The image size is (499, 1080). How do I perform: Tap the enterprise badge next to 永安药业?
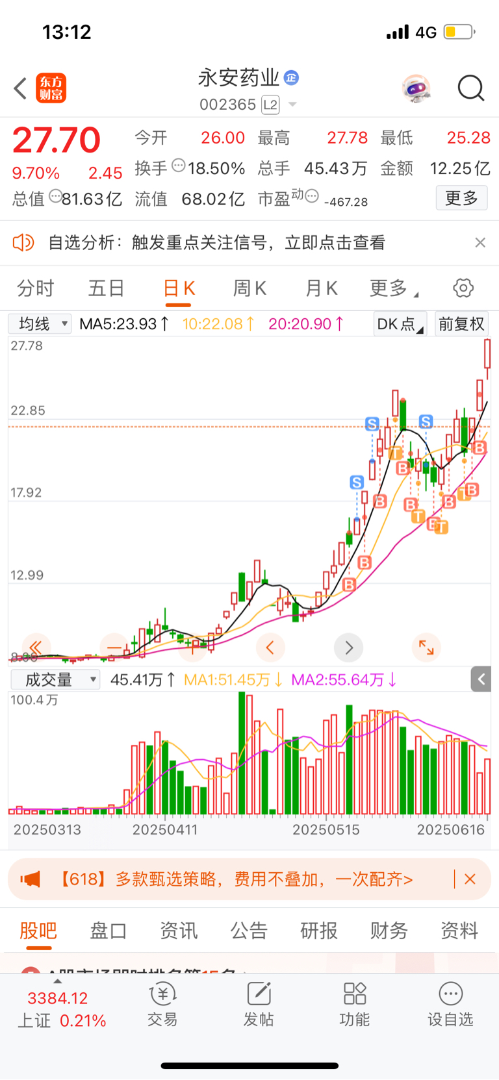(x=292, y=78)
